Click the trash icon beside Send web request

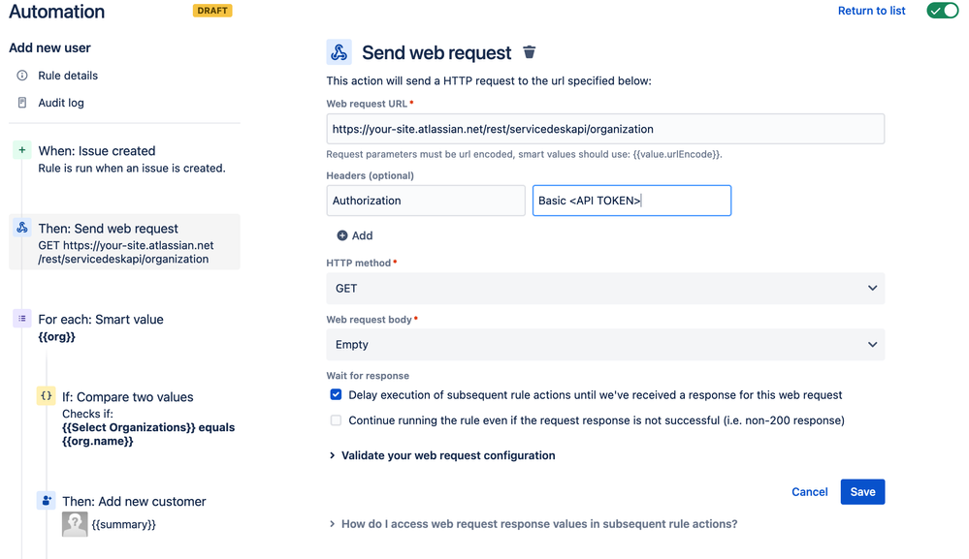click(x=529, y=52)
